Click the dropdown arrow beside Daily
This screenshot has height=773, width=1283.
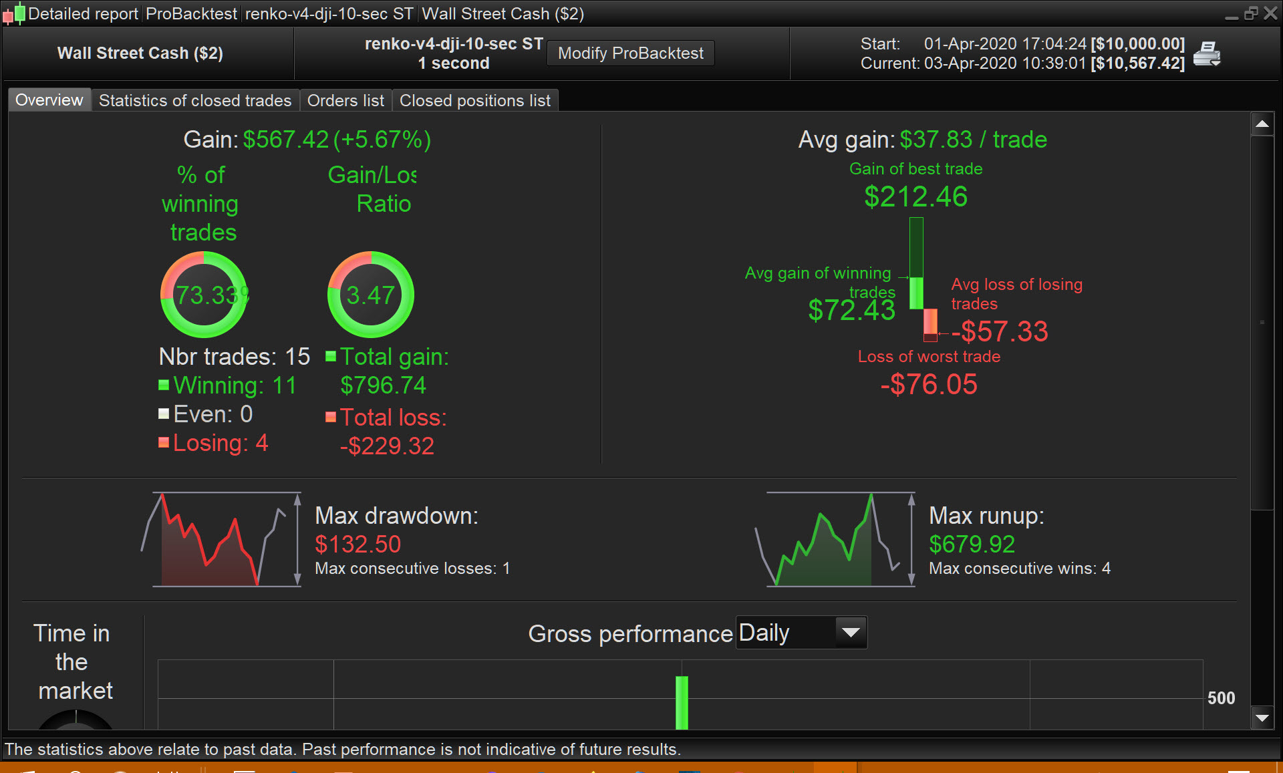coord(851,632)
